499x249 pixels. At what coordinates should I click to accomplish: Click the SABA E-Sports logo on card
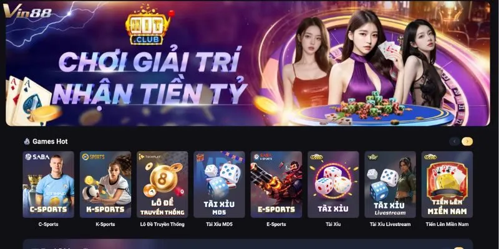263,157
